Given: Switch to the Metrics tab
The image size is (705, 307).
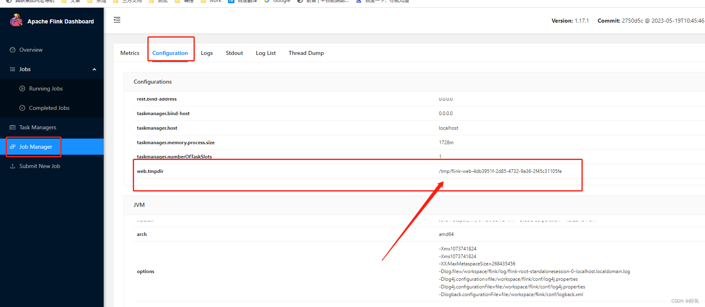Looking at the screenshot, I should point(130,53).
